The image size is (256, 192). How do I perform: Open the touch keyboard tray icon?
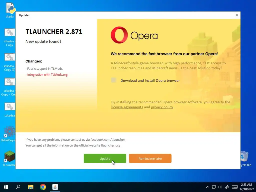tap(234, 187)
